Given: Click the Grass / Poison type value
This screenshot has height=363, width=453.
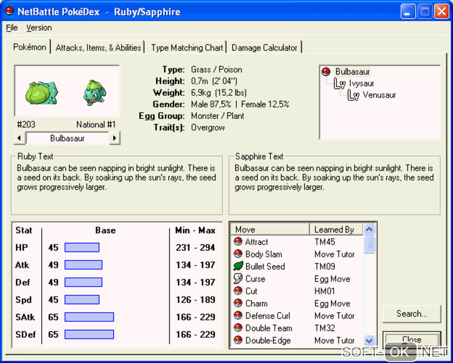Looking at the screenshot, I should (x=216, y=70).
